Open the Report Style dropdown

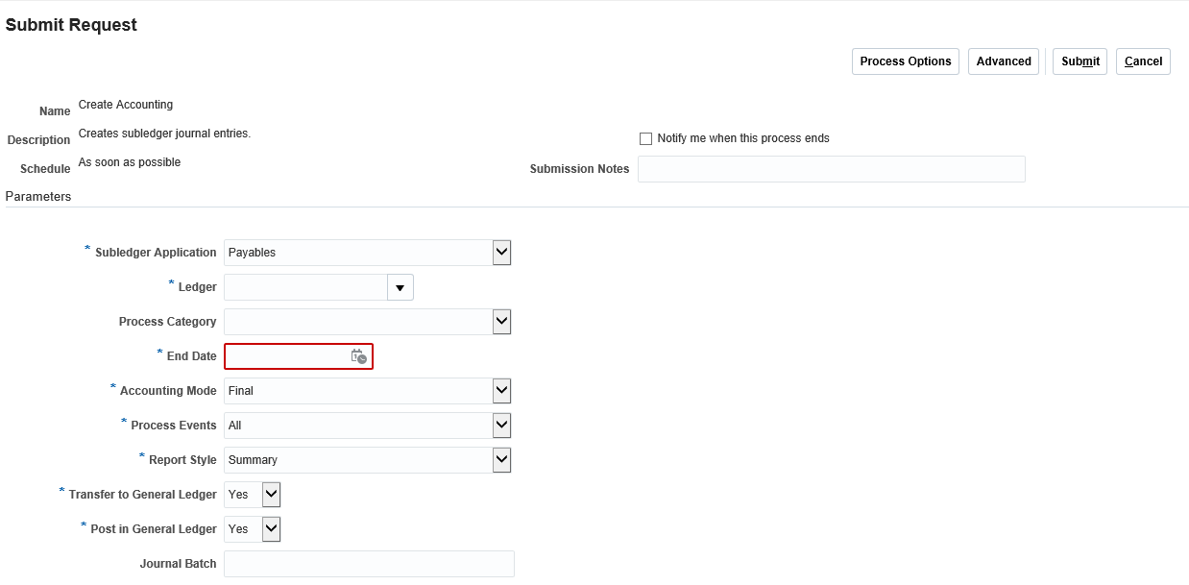(500, 459)
